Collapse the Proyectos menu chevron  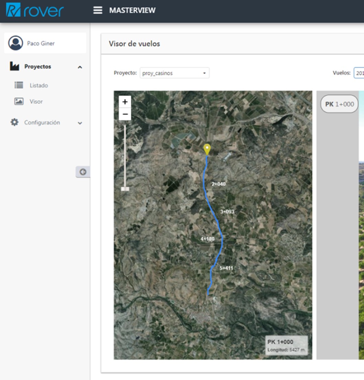pyautogui.click(x=80, y=67)
